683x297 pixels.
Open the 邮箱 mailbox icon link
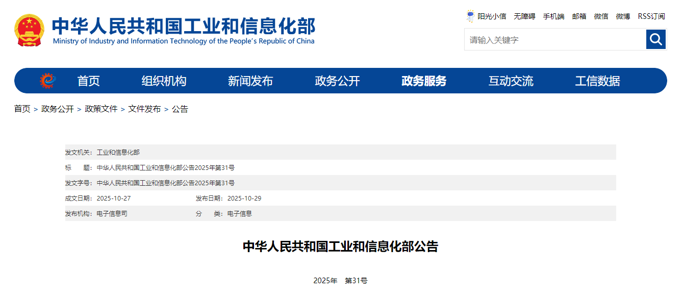[579, 16]
